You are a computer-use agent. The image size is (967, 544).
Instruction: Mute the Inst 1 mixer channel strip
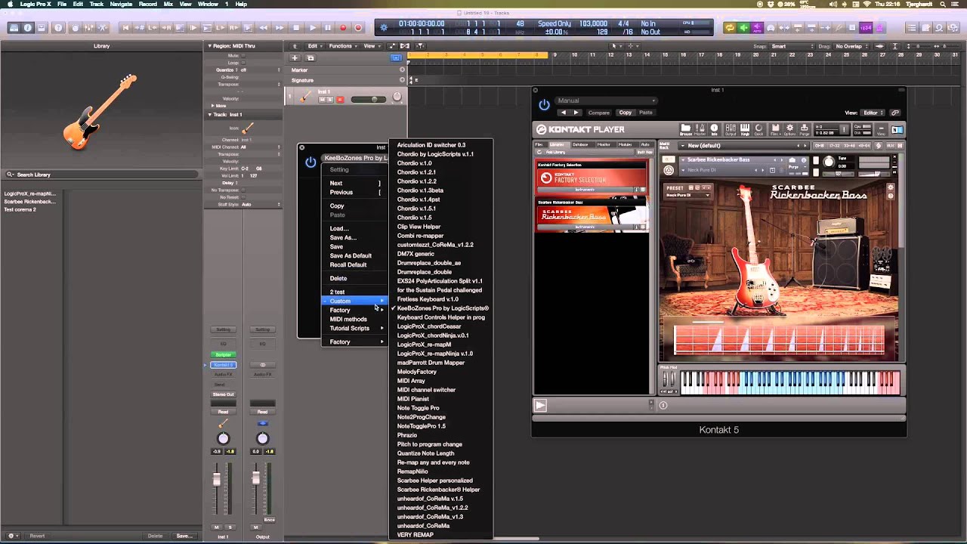click(216, 527)
